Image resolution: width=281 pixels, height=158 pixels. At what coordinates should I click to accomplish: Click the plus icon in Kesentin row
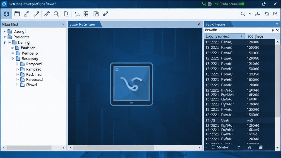pyautogui.click(x=273, y=30)
